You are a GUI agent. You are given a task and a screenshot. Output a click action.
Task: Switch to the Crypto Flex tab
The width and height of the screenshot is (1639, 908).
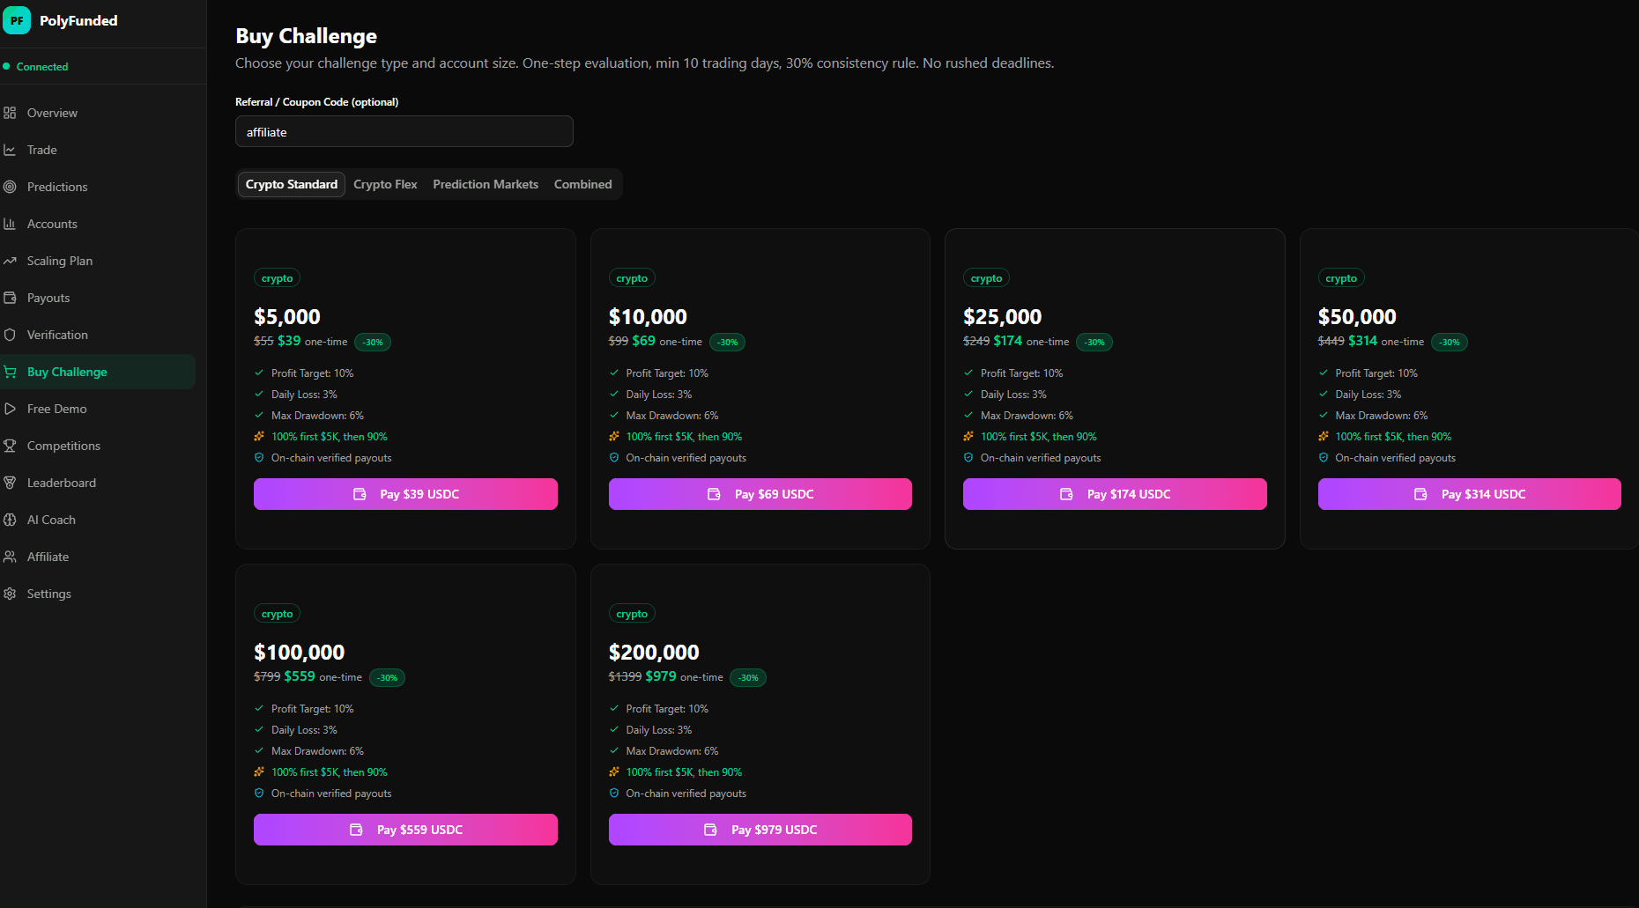(x=385, y=184)
